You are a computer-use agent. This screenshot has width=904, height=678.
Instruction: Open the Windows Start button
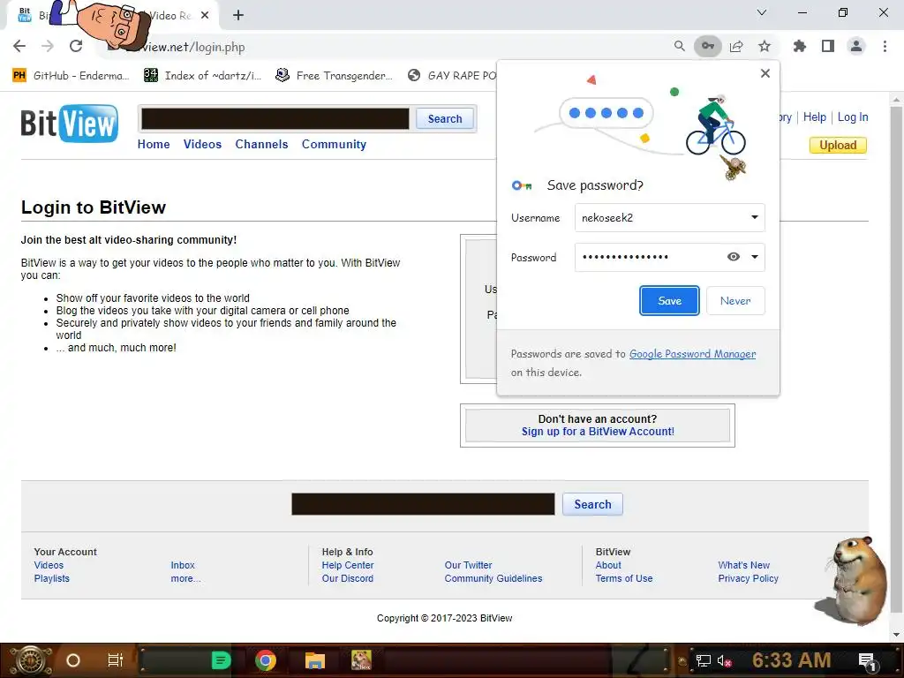point(31,660)
